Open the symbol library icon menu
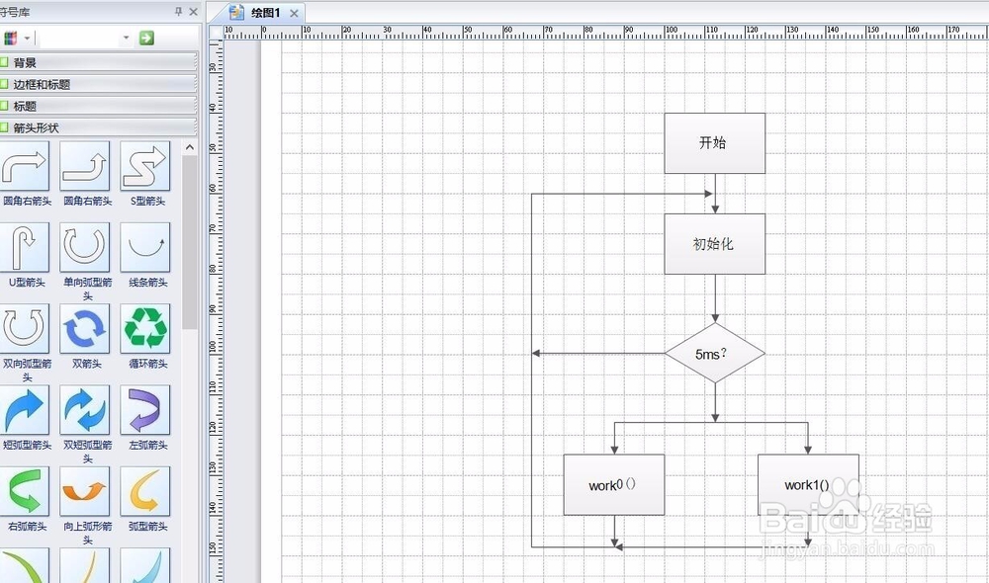This screenshot has height=583, width=989. [15, 39]
